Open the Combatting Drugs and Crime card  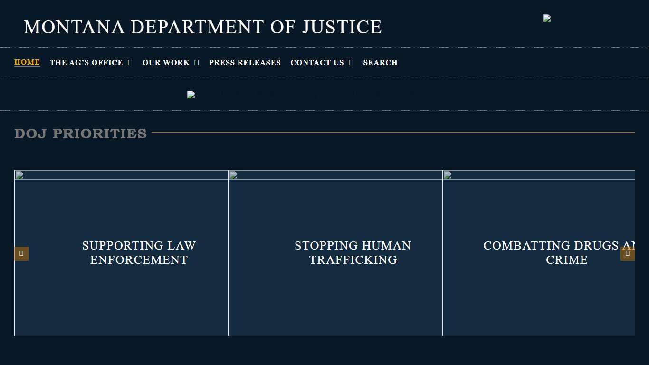pyautogui.click(x=566, y=253)
